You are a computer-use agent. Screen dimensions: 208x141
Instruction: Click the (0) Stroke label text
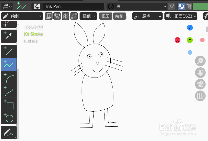(33, 34)
